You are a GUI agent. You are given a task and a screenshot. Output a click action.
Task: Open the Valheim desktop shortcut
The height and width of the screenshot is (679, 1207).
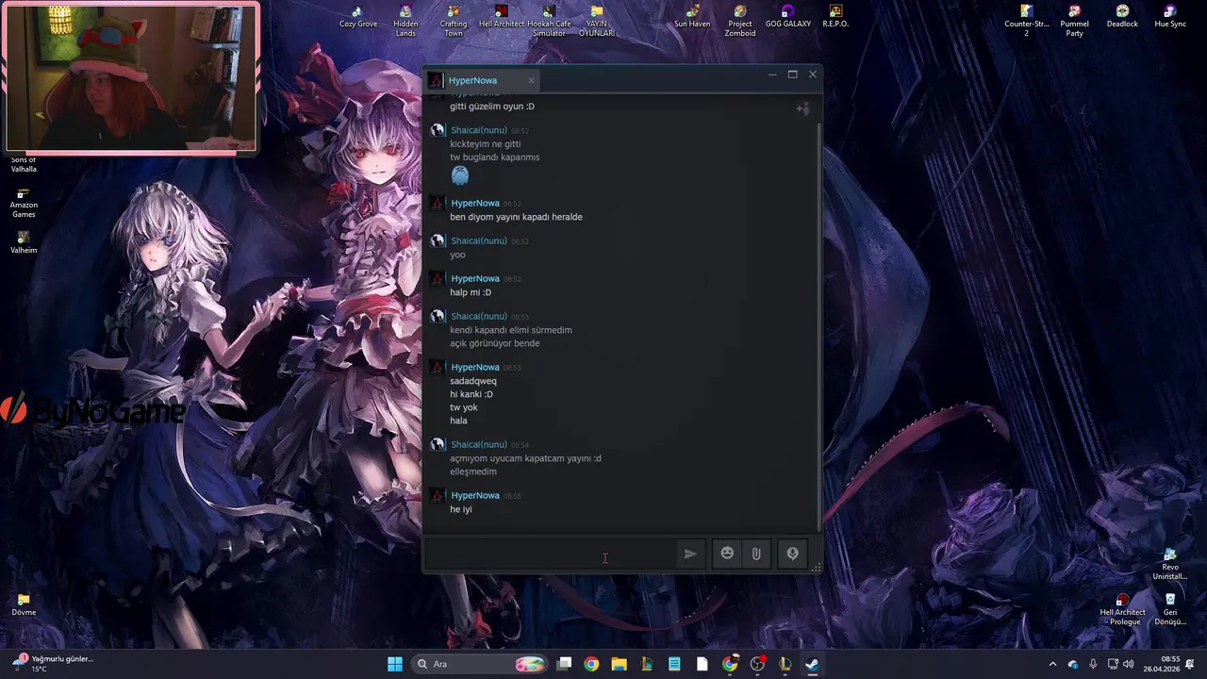[24, 242]
